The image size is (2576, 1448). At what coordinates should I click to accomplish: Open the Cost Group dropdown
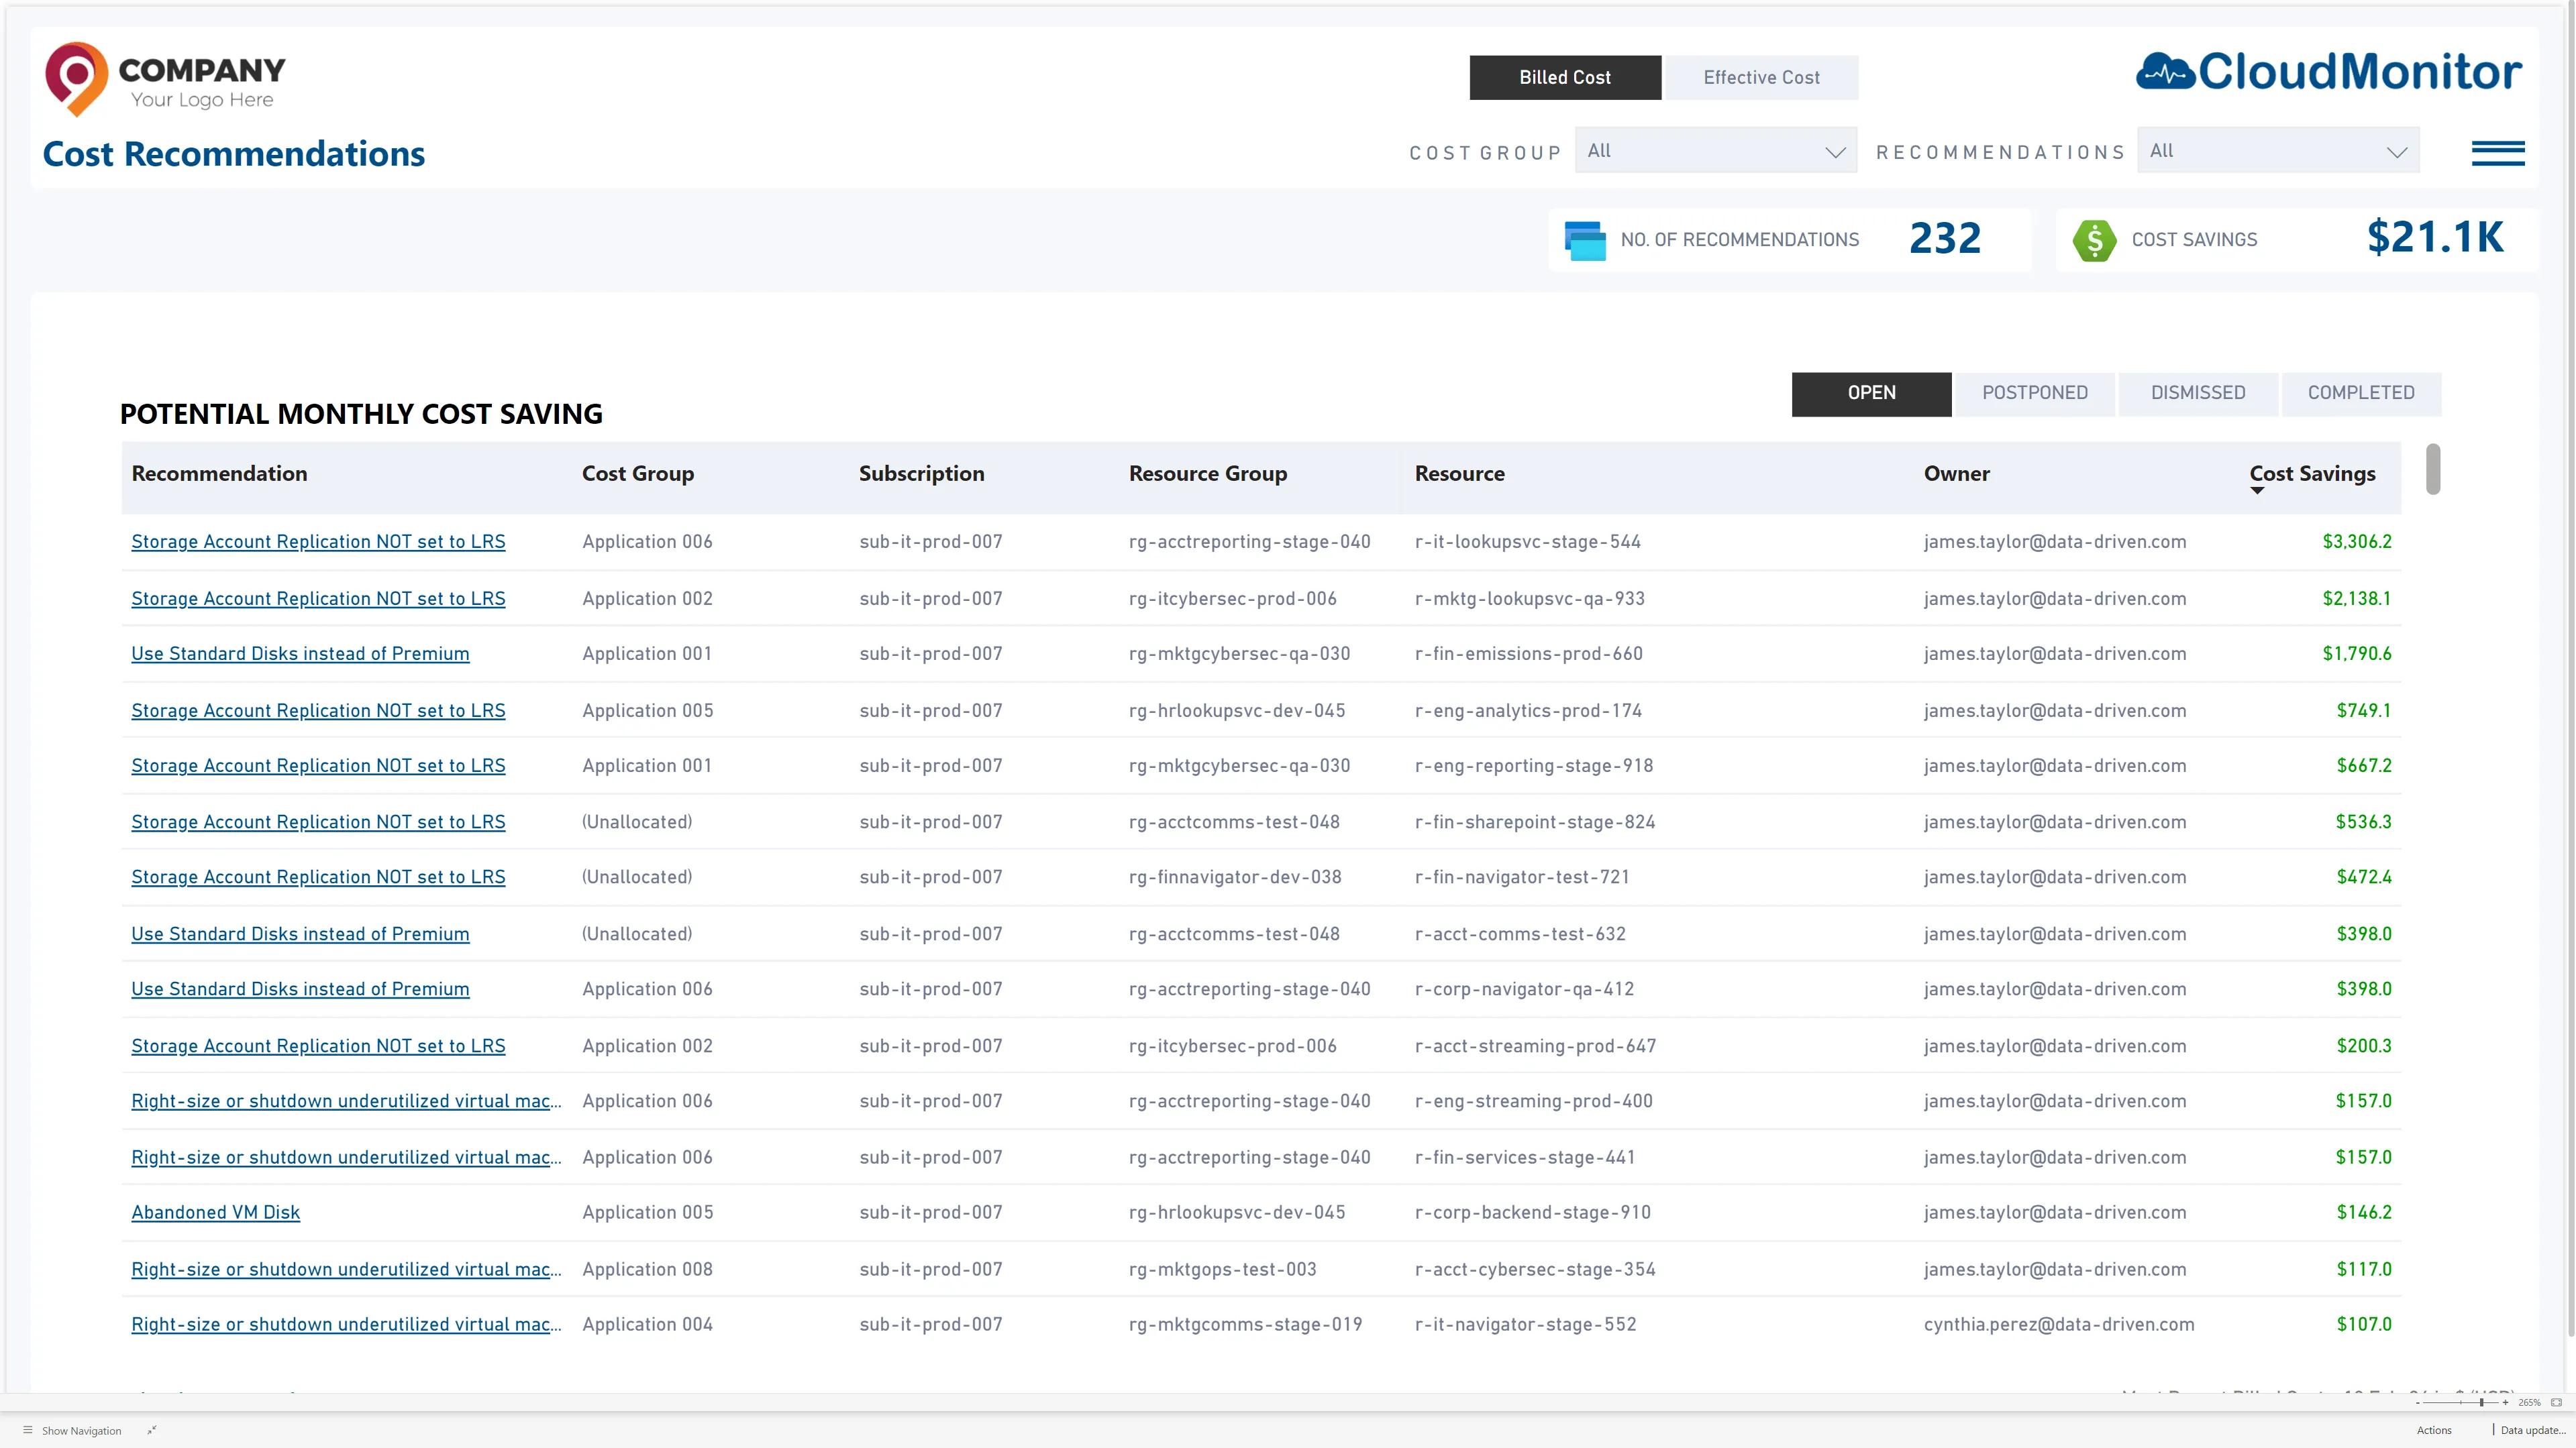1716,151
